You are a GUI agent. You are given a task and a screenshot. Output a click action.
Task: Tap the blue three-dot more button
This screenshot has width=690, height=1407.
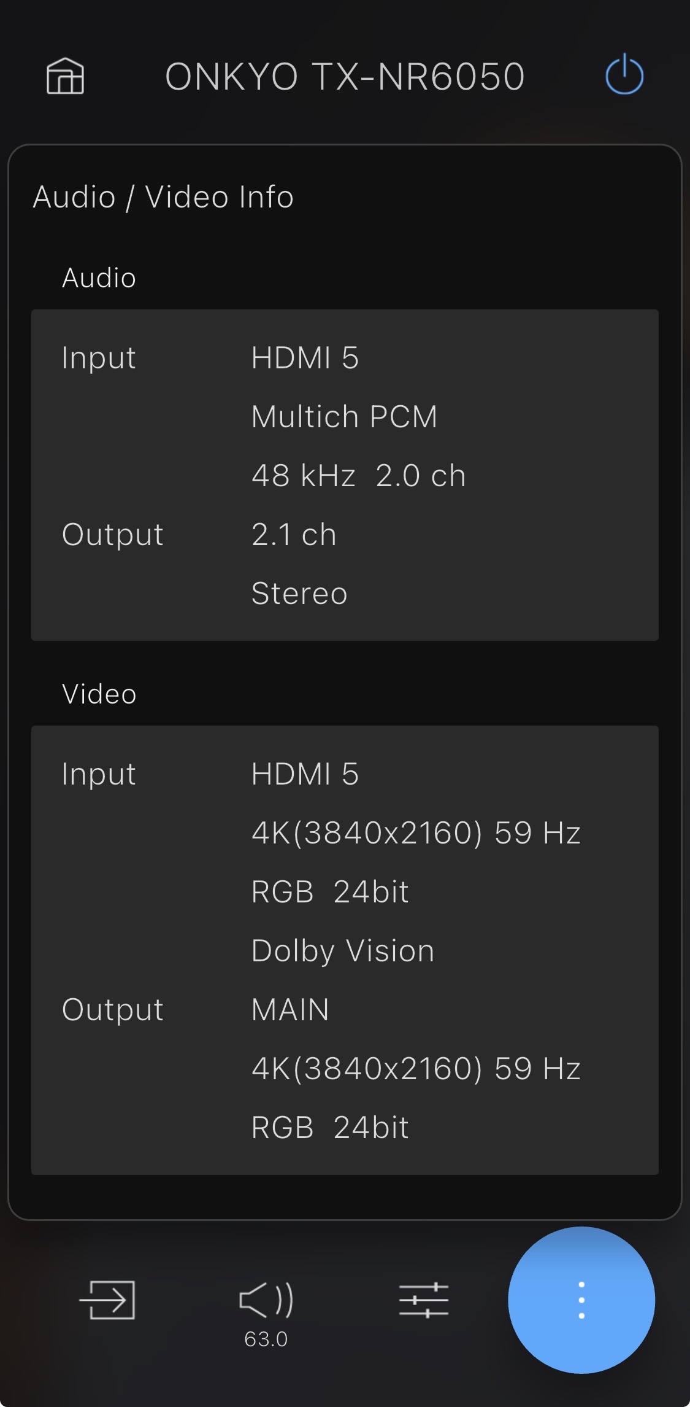coord(581,1300)
